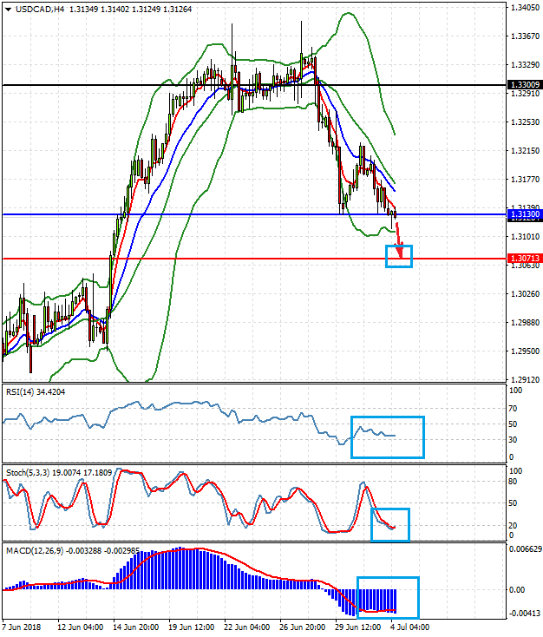Click the 19 Jun 12:00 time label
The width and height of the screenshot is (543, 637).
192,627
